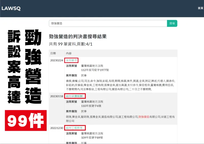Image resolution: width=204 pixels, height=144 pixels.
Task: Click case number 112年度司促字1977號
Action: [x=95, y=70]
